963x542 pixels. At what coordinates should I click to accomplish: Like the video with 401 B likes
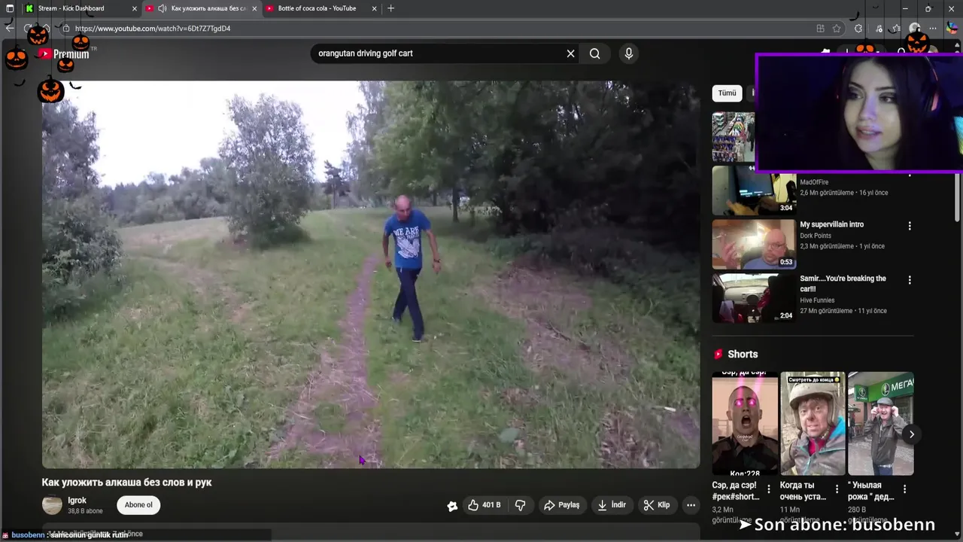(484, 505)
